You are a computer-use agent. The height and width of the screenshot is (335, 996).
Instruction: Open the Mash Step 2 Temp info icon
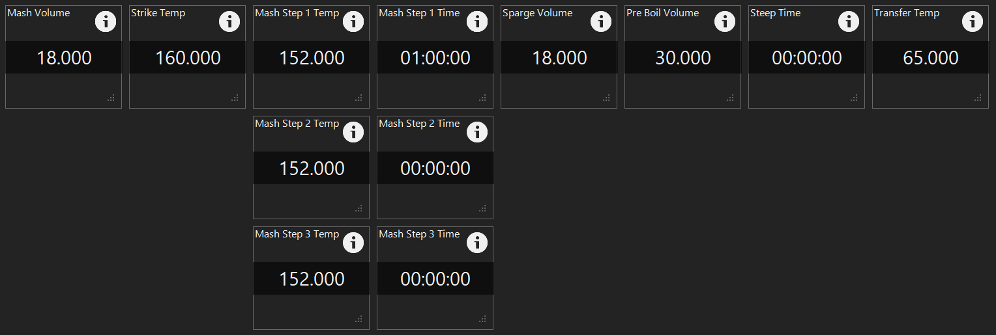353,132
